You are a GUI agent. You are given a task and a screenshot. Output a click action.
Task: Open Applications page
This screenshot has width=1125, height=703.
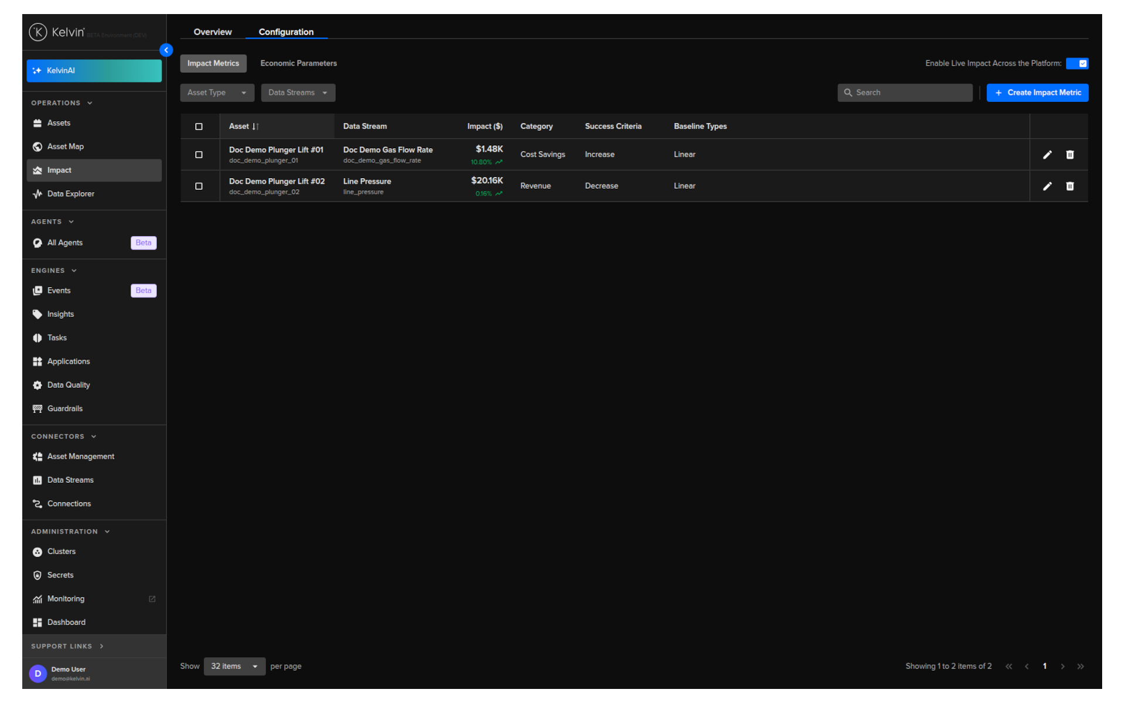94,361
